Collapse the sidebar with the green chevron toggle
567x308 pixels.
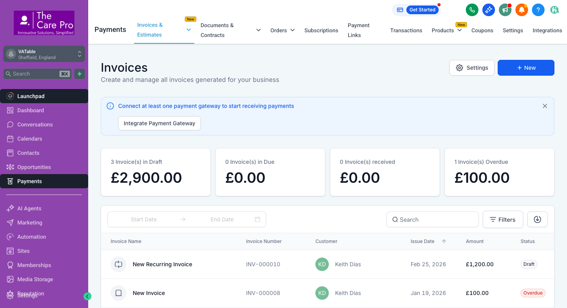pyautogui.click(x=87, y=296)
